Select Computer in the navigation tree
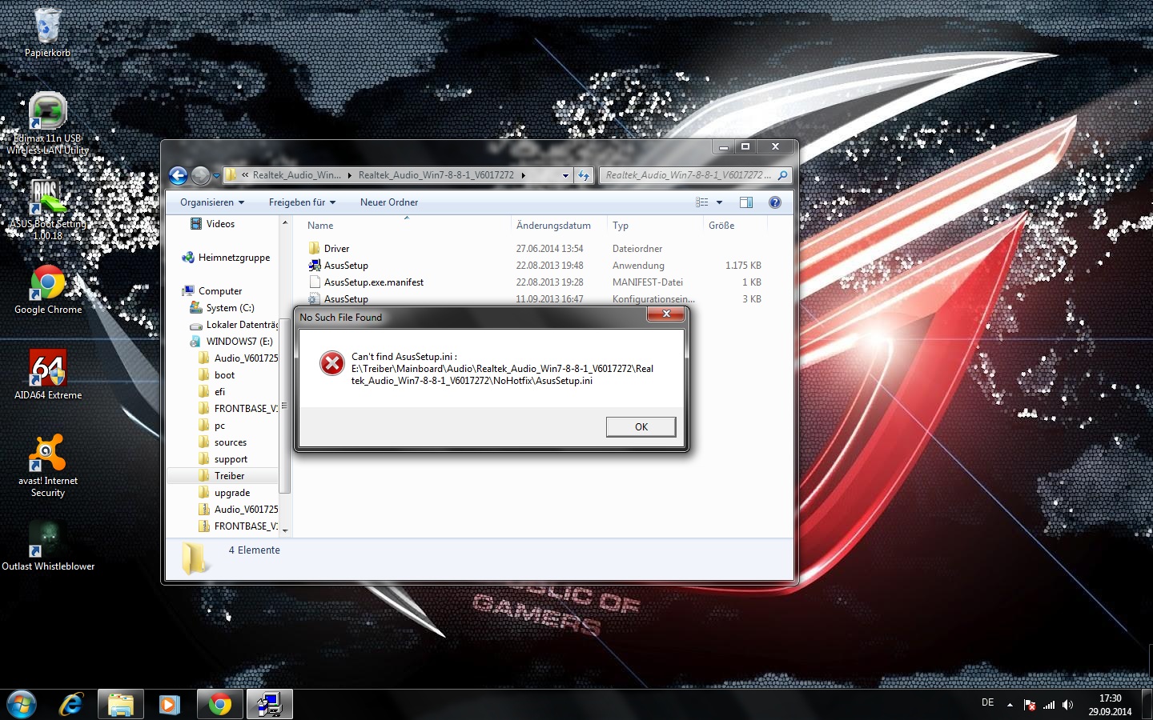 pyautogui.click(x=220, y=291)
